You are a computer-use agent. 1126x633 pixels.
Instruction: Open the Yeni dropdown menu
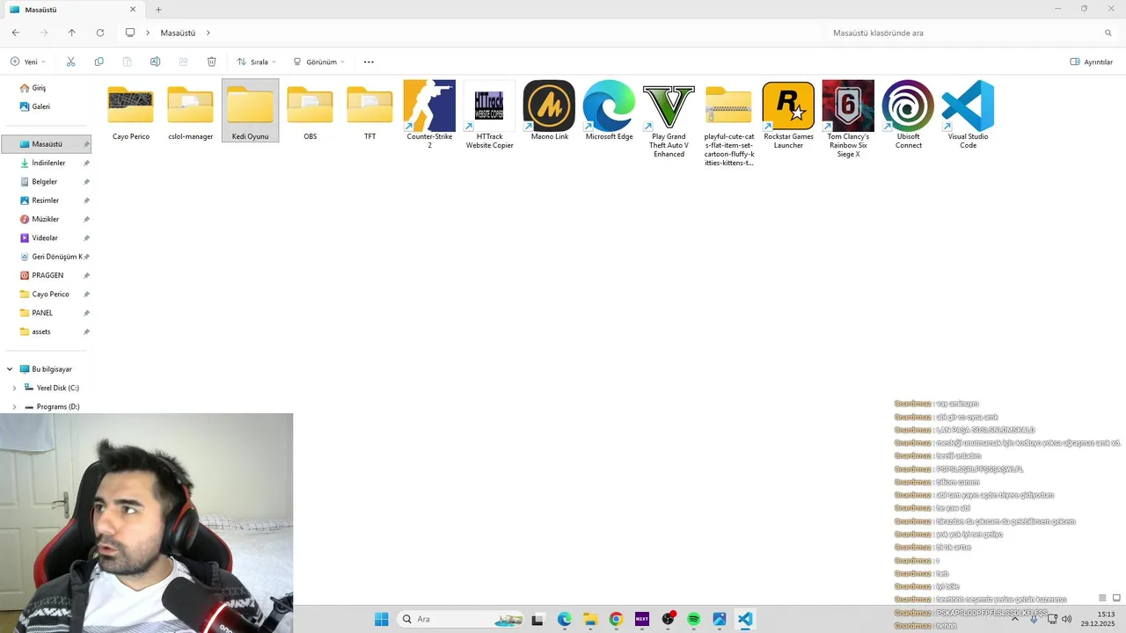(28, 62)
